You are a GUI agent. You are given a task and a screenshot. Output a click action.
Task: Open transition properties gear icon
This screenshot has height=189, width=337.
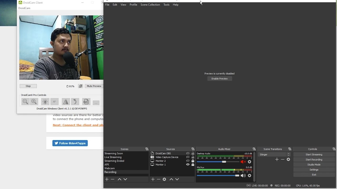pos(288,159)
